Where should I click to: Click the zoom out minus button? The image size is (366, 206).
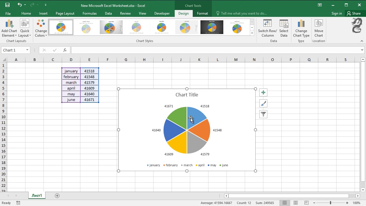314,203
